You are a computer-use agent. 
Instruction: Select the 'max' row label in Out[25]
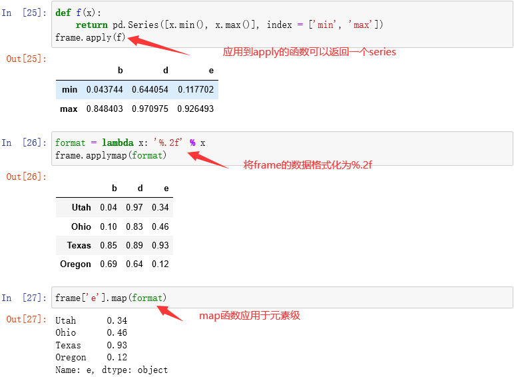click(x=69, y=109)
